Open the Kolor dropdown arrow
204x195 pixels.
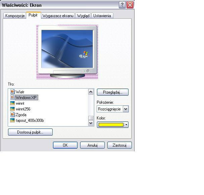(x=126, y=125)
